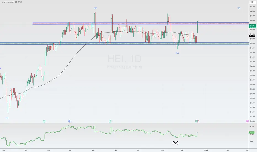Click the Aug label on time axis

click(93, 150)
